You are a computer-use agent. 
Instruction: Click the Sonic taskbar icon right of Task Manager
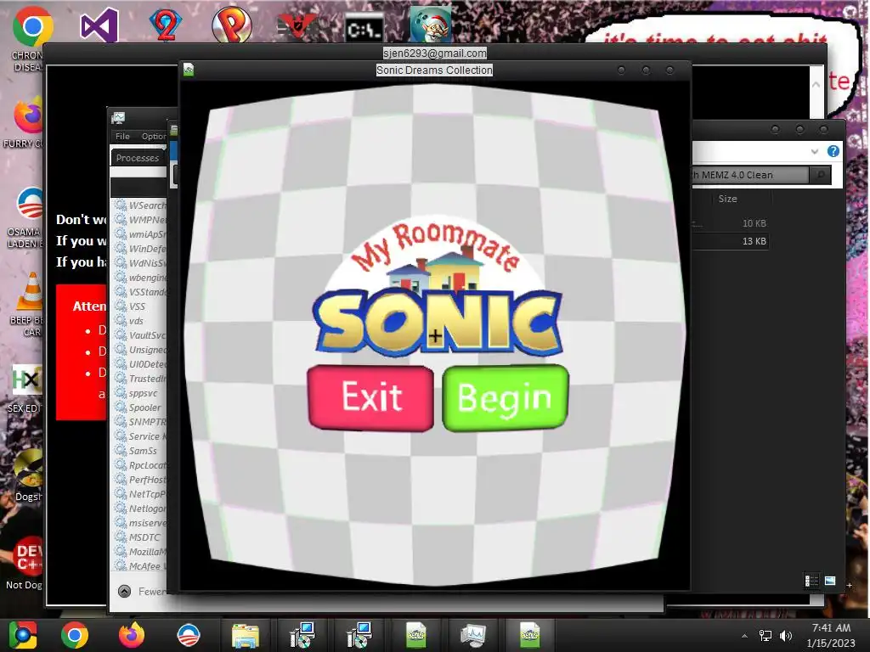point(530,635)
